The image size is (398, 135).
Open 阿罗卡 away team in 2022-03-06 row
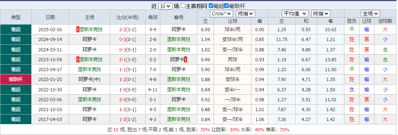pos(179,99)
